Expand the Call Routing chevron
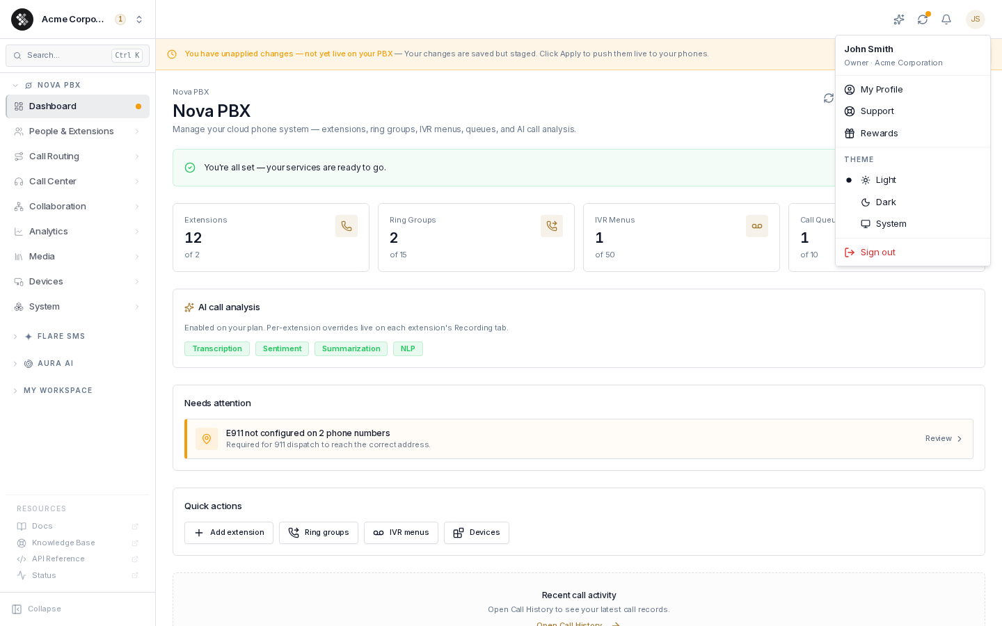The width and height of the screenshot is (1002, 626). coord(137,156)
